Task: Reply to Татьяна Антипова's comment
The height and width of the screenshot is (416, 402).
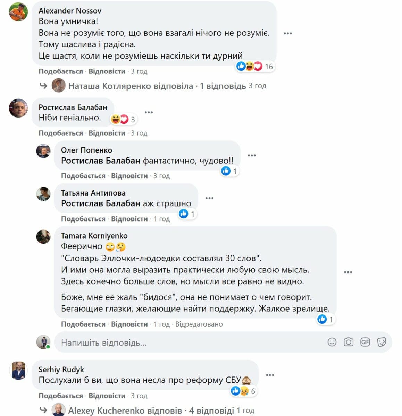Action: tap(129, 219)
